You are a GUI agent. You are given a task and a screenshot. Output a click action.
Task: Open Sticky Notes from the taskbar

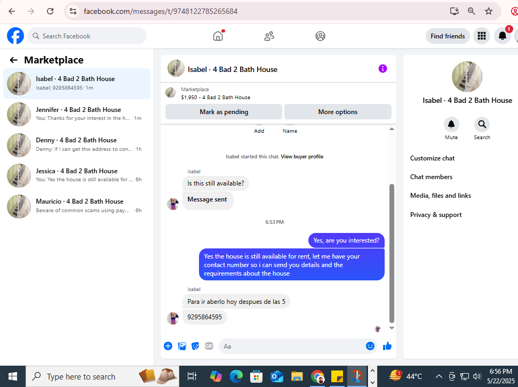[x=337, y=376]
